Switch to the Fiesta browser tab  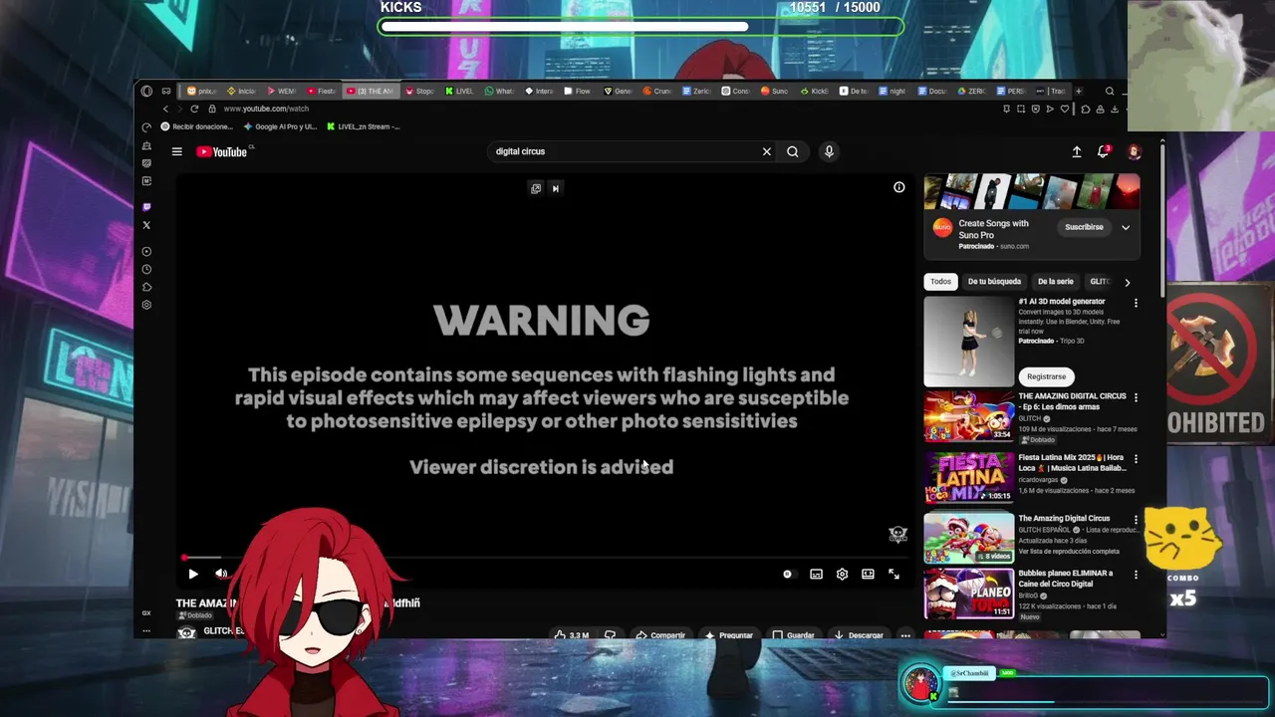click(321, 91)
